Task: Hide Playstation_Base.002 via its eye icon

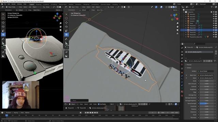Action: [x=214, y=37]
